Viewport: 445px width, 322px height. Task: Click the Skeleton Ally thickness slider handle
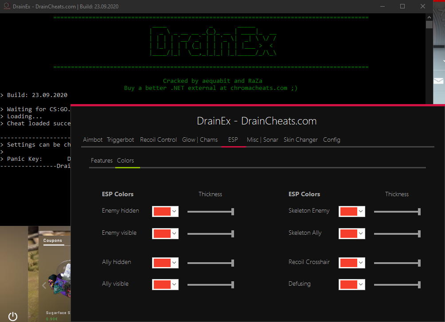(x=419, y=234)
